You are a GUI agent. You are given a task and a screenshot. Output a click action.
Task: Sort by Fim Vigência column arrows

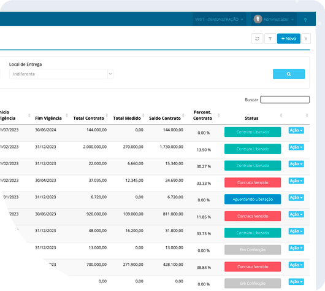pos(67,115)
